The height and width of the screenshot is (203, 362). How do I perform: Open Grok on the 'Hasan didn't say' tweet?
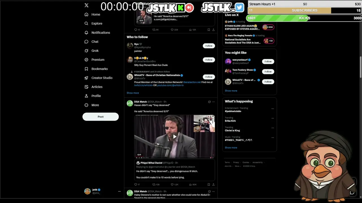pyautogui.click(x=209, y=102)
